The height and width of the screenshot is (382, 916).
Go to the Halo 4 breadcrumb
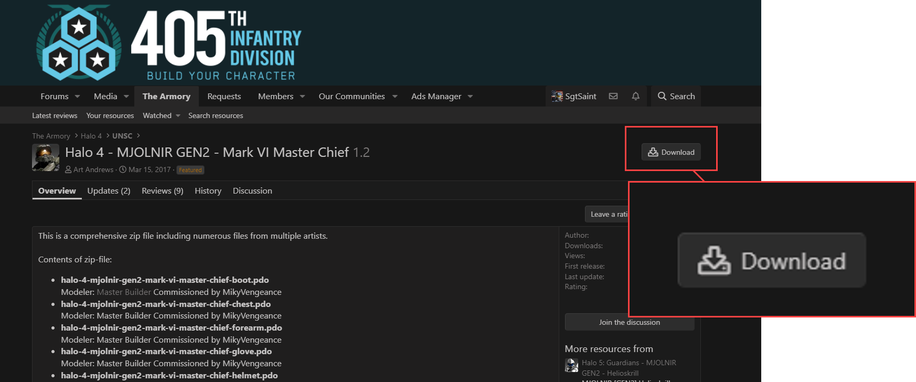[x=91, y=136]
